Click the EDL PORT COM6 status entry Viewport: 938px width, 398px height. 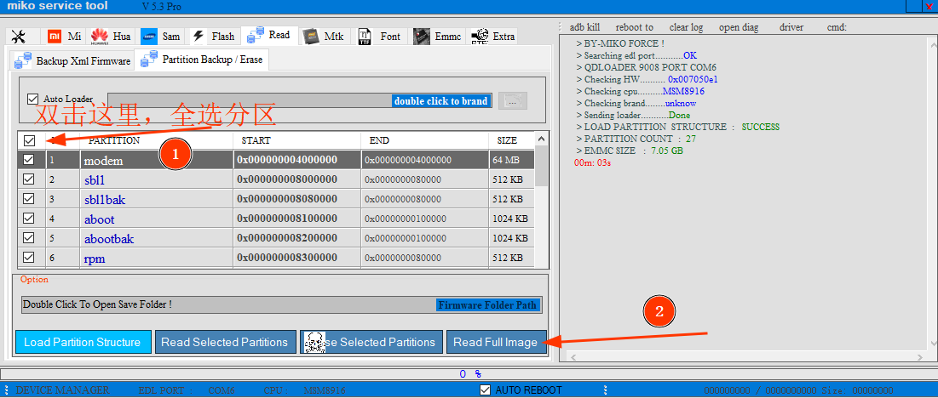point(187,390)
